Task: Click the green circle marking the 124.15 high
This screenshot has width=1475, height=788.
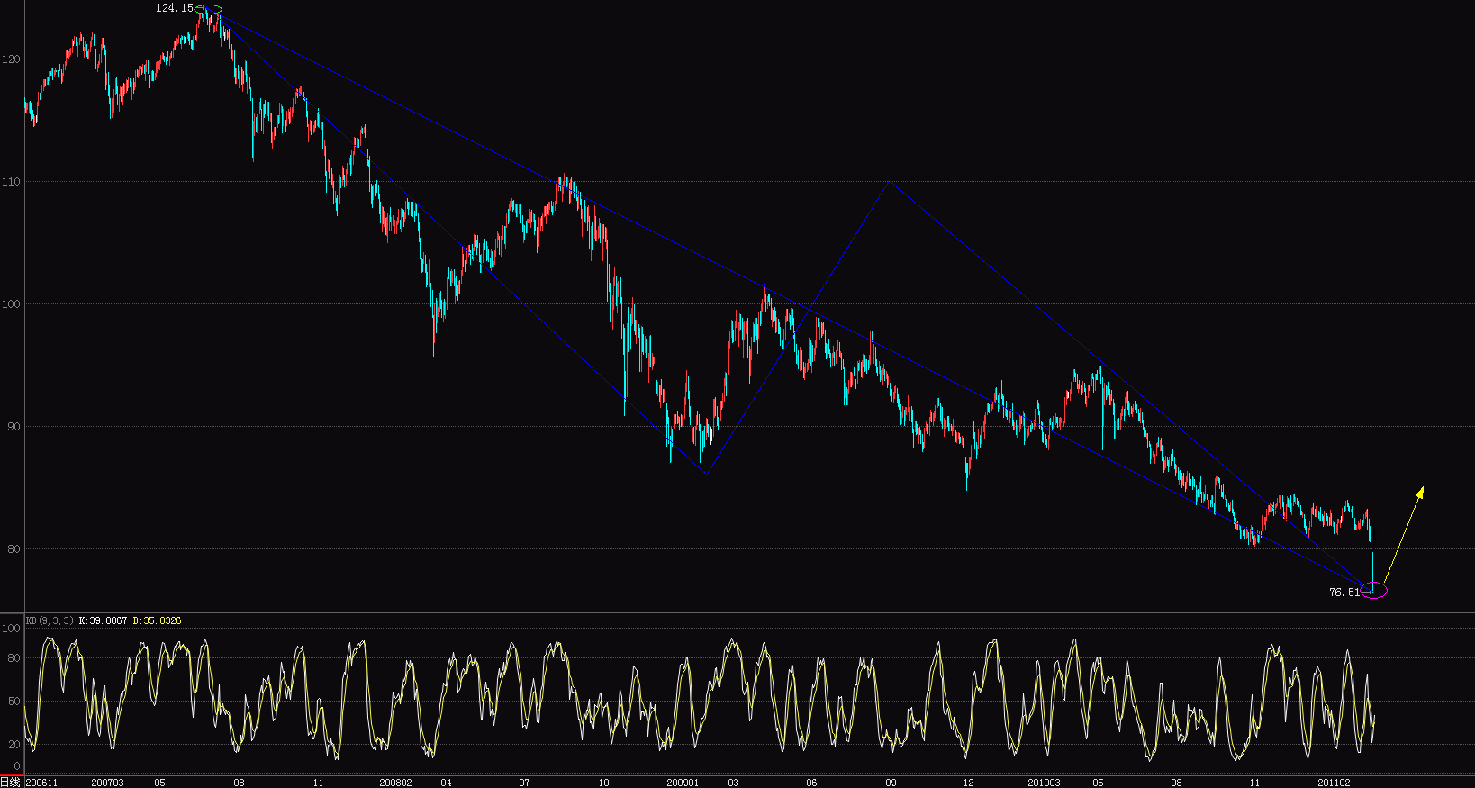Action: tap(208, 10)
